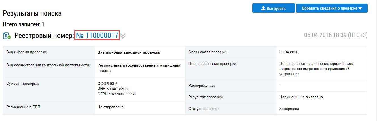
Task: Click the Результаты поиска heading
Action: (32, 13)
